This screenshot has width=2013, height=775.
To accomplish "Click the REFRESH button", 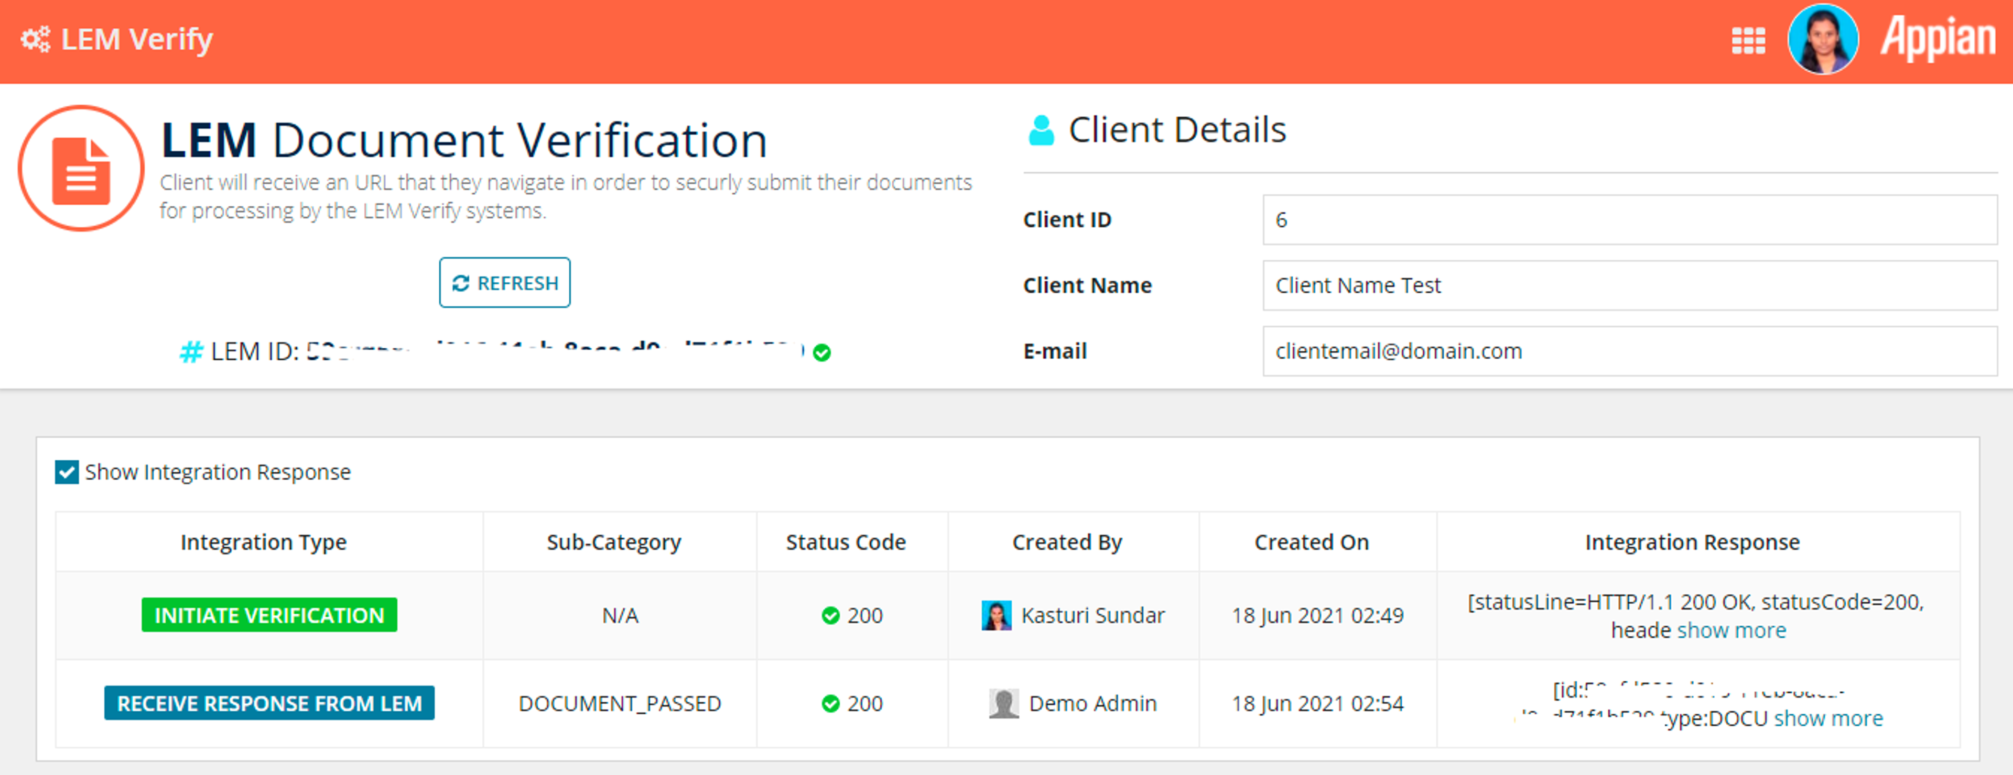I will click(505, 283).
